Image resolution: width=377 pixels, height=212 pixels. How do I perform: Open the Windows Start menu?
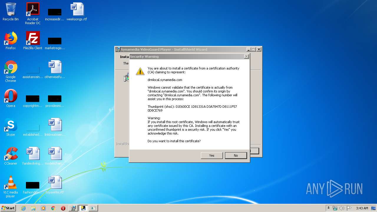(x=8, y=208)
